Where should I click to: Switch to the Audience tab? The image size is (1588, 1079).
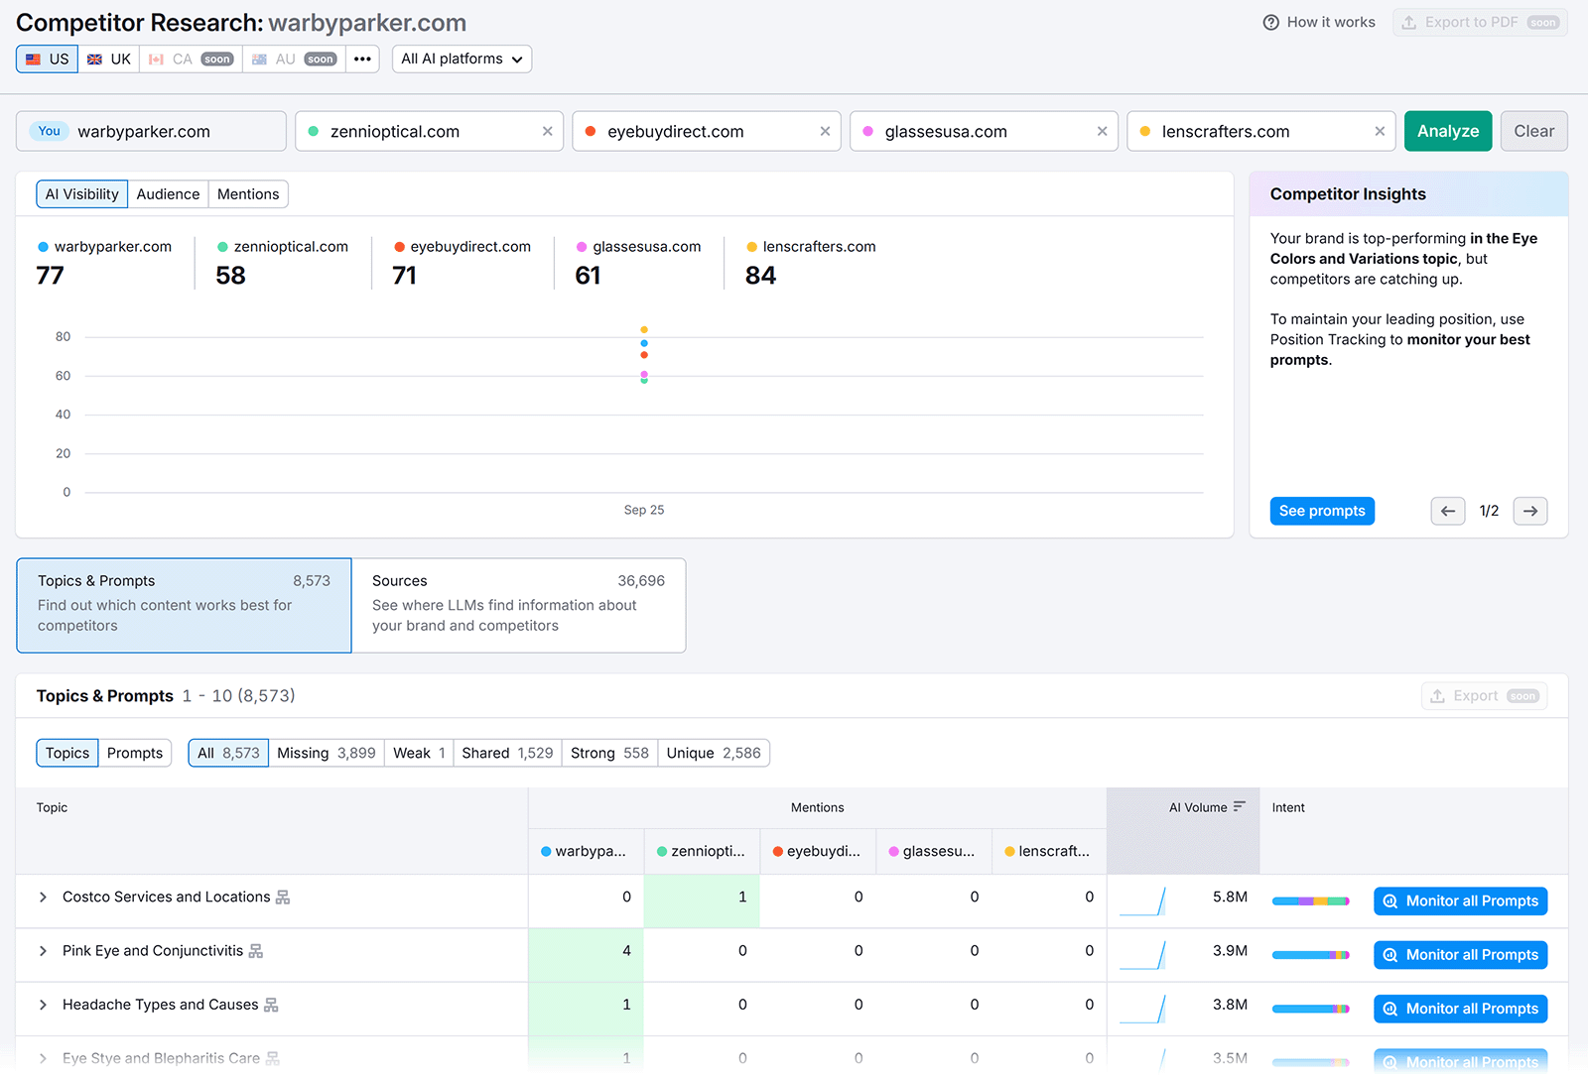click(168, 193)
